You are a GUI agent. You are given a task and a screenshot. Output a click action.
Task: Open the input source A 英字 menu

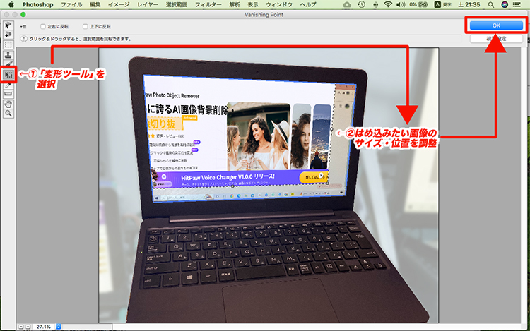click(443, 4)
